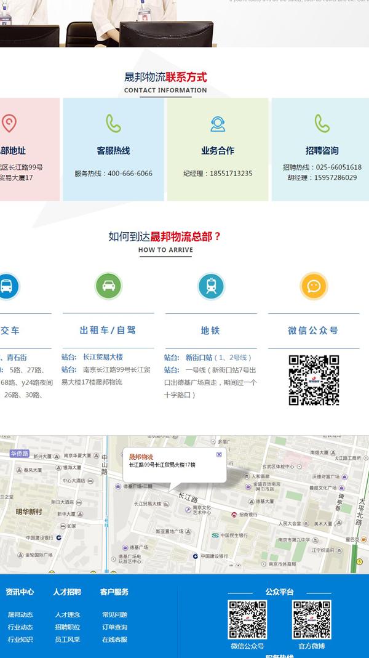This screenshot has width=369, height=658.
Task: Click the 业务合作 contact card title
Action: [x=218, y=151]
